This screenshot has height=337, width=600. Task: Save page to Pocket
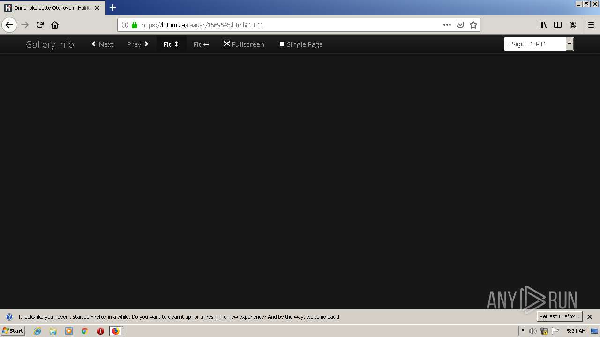point(460,25)
